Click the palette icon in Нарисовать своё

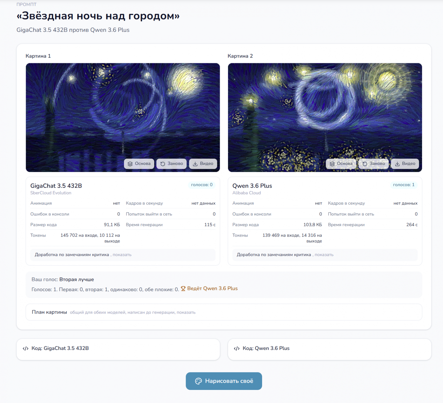pyautogui.click(x=198, y=381)
